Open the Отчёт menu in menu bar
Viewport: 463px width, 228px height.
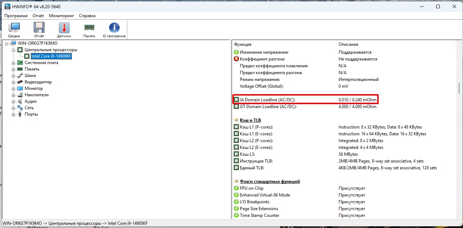[x=38, y=16]
